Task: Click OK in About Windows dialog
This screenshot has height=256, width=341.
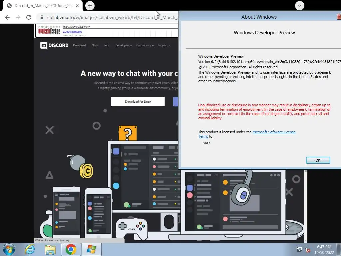Action: pos(318,160)
